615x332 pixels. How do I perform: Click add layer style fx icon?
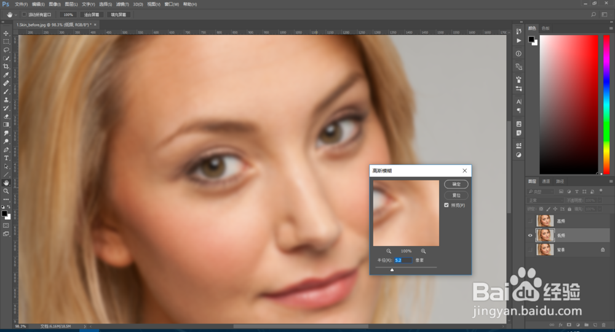560,325
